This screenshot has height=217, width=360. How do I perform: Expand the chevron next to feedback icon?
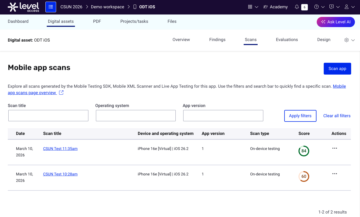(338, 7)
